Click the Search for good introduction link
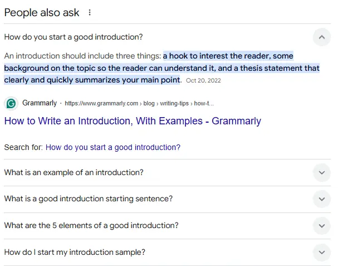Image resolution: width=338 pixels, height=266 pixels. pos(113,148)
